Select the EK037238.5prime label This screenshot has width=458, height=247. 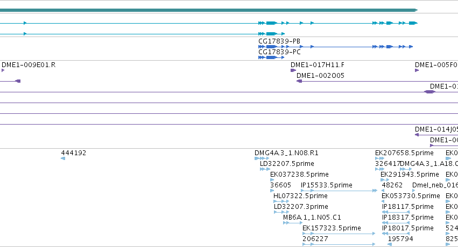299,175
